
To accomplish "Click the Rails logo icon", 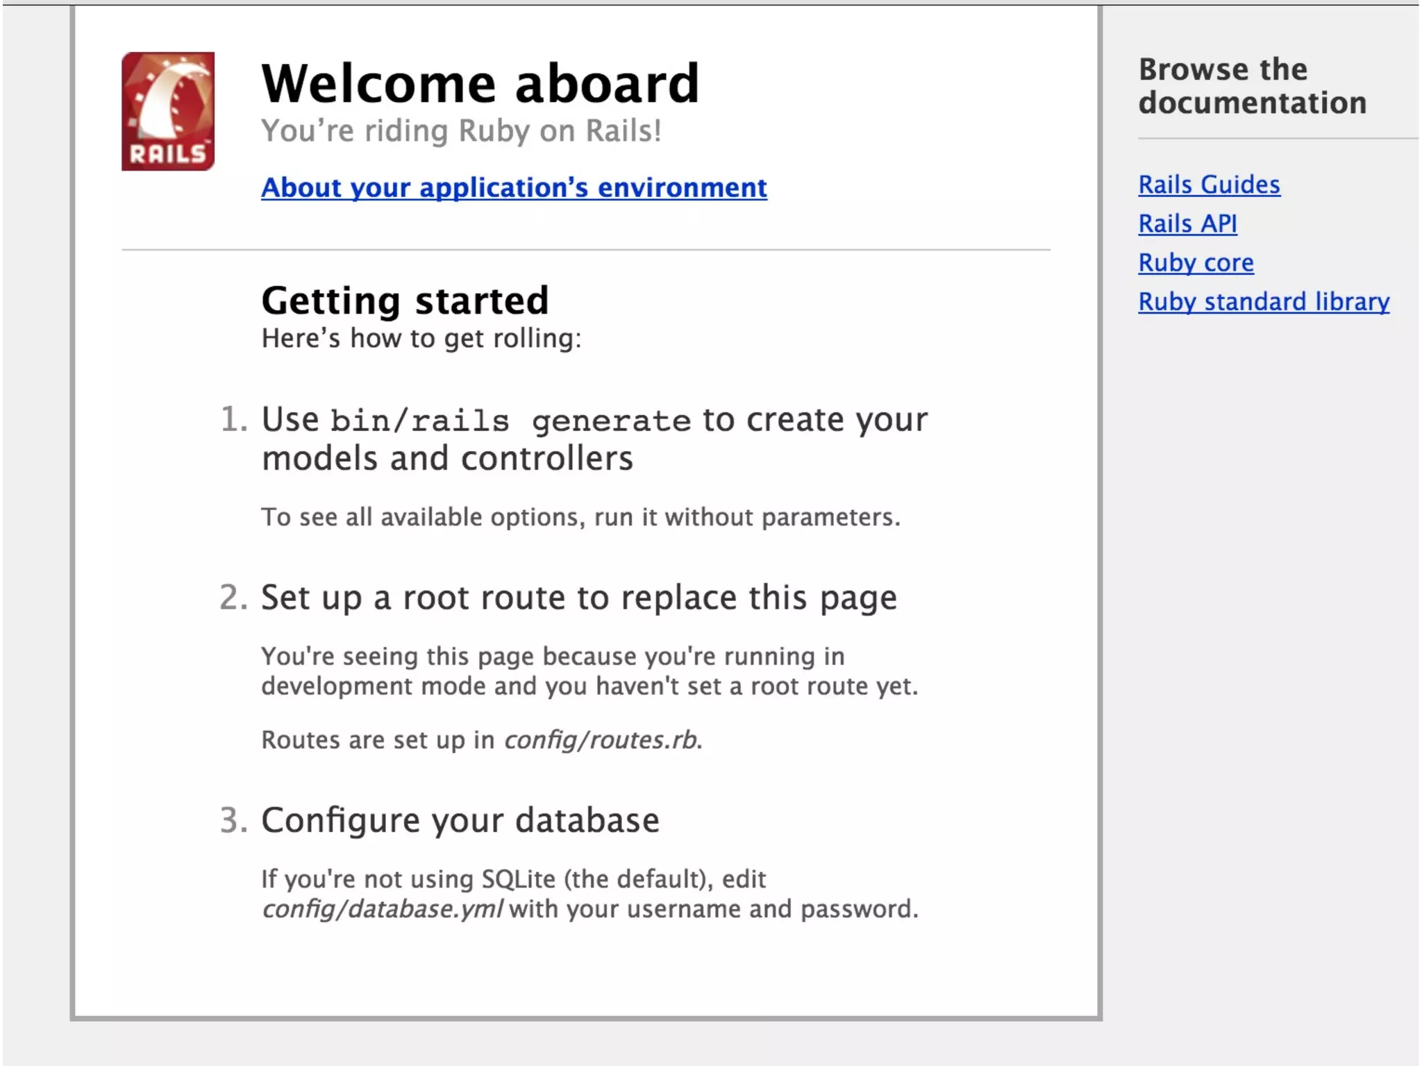I will coord(168,111).
